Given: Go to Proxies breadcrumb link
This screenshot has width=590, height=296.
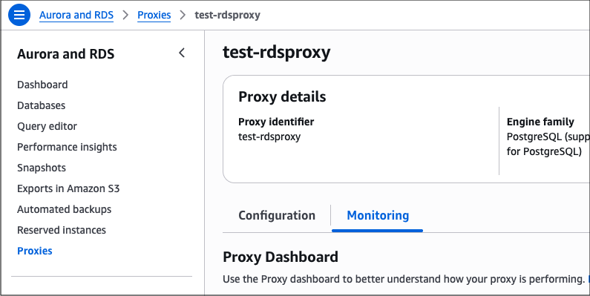Looking at the screenshot, I should point(154,15).
